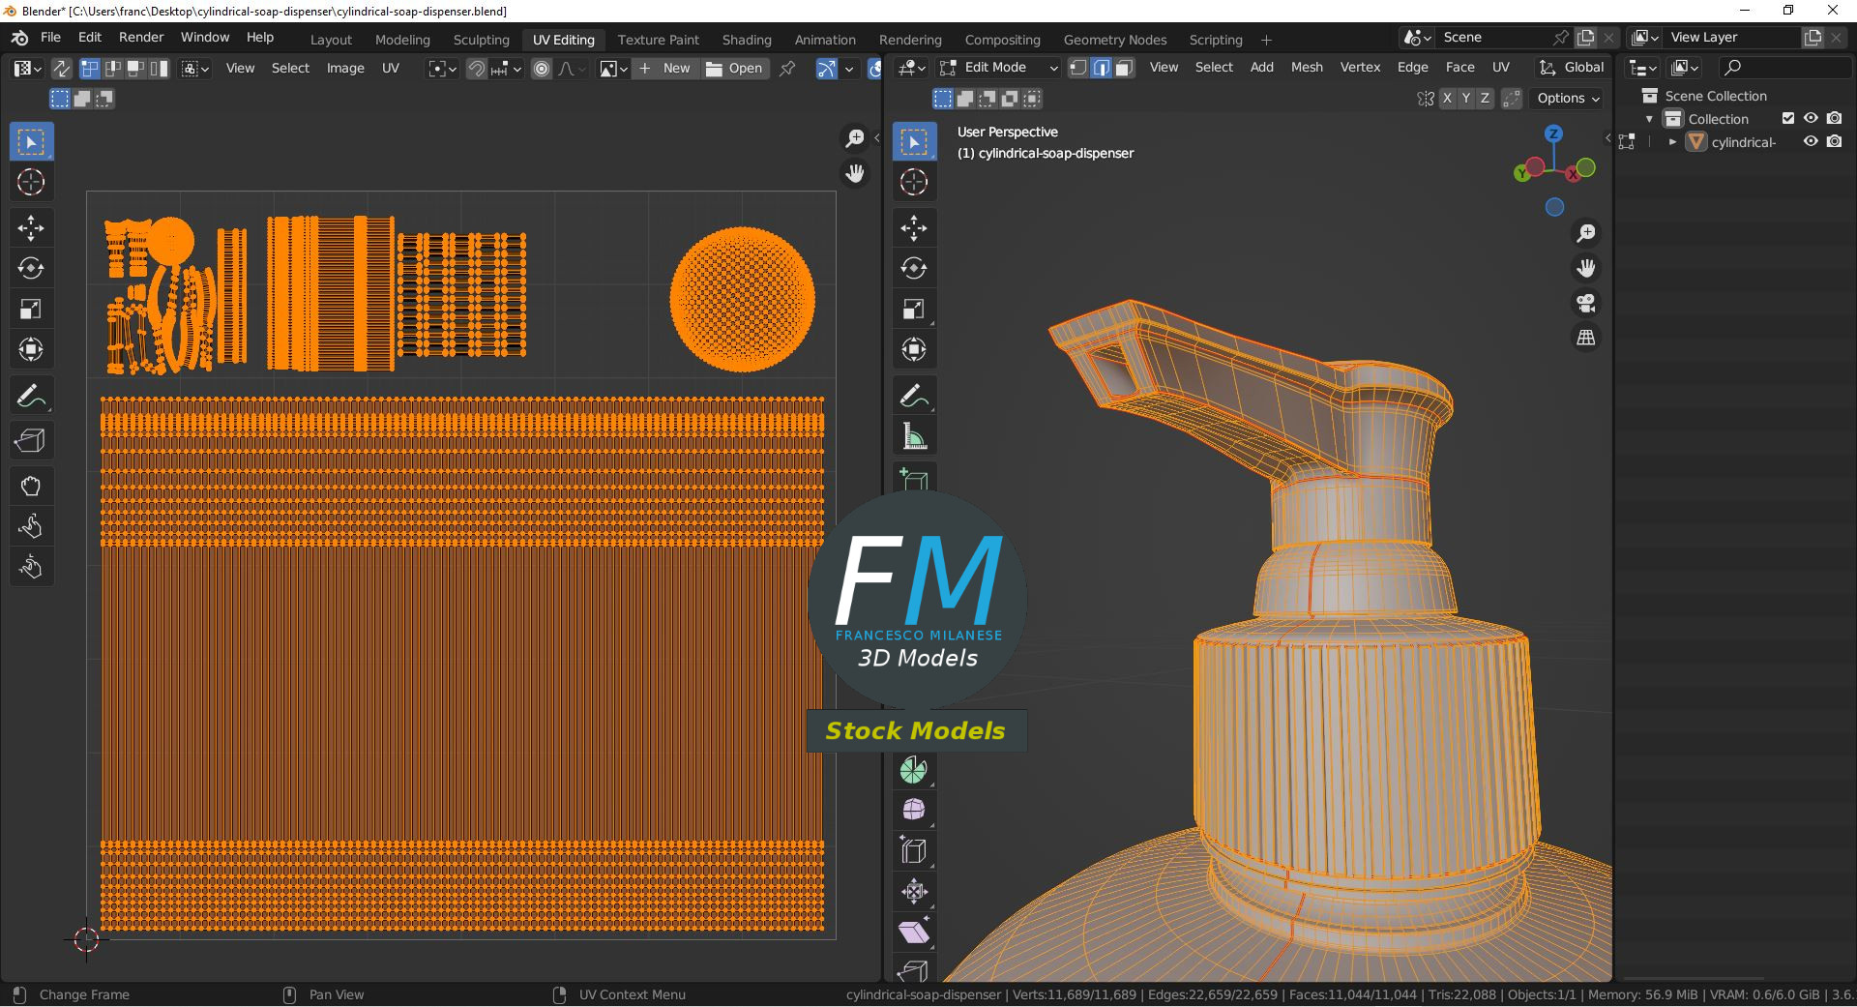This screenshot has width=1857, height=1007.
Task: Activate the Scale tool in UV editor
Action: [31, 310]
